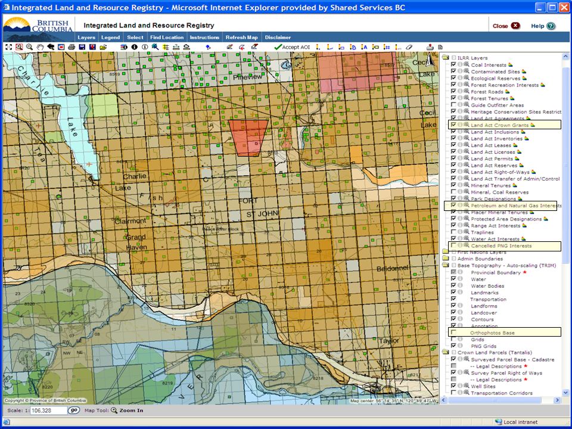Screen dimensions: 572x429
Task: Open the Help button
Action: click(x=543, y=26)
